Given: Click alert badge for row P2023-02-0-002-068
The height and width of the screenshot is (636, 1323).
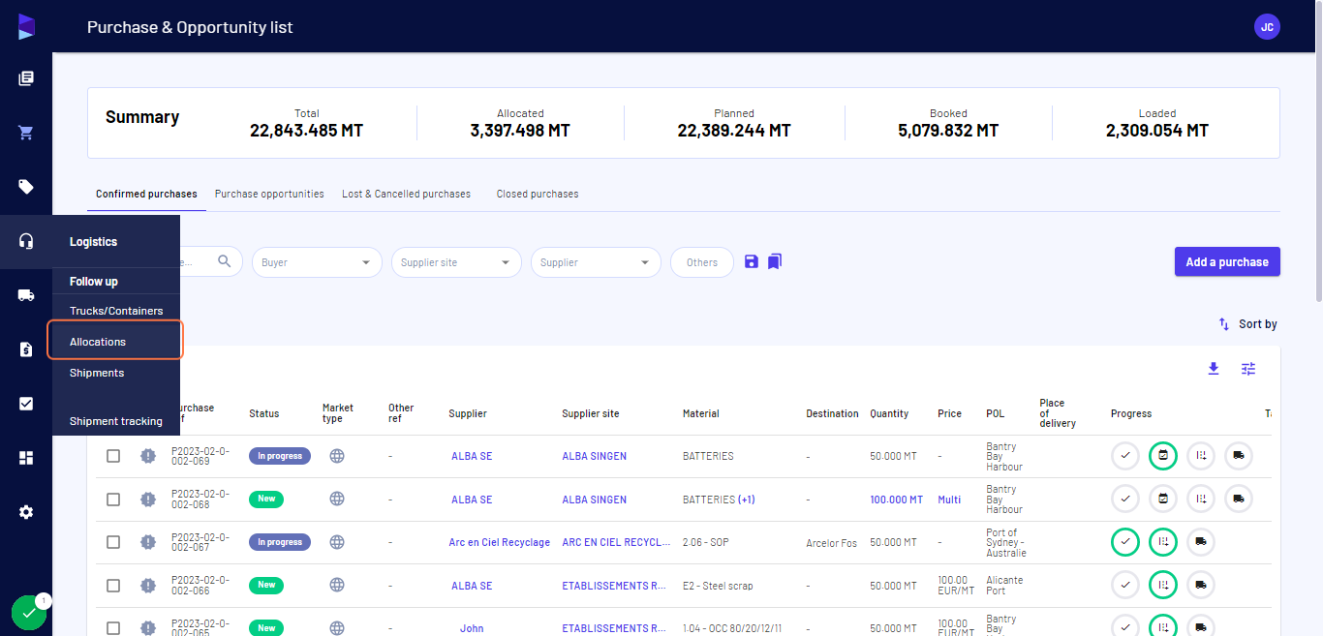Looking at the screenshot, I should [x=147, y=500].
